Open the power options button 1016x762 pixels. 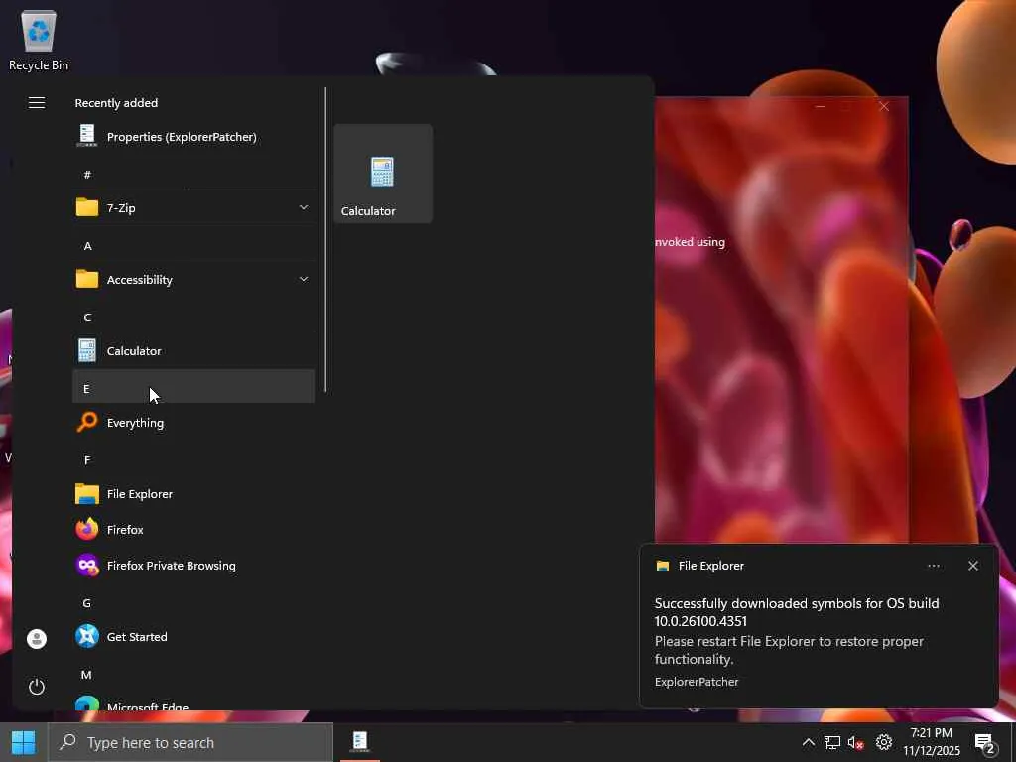[37, 687]
